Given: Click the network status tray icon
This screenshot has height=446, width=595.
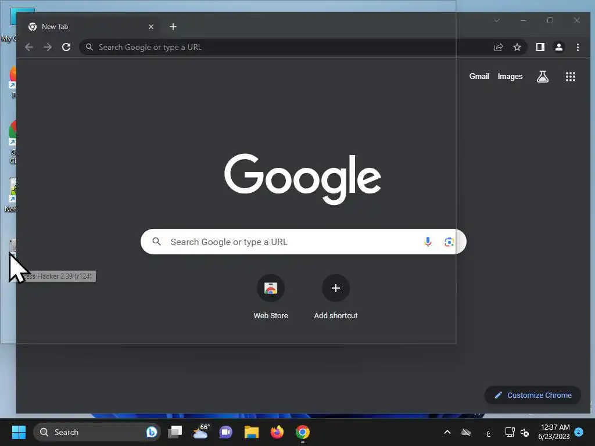Looking at the screenshot, I should tap(510, 432).
